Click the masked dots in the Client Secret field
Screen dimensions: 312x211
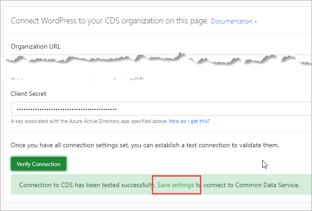coord(67,109)
